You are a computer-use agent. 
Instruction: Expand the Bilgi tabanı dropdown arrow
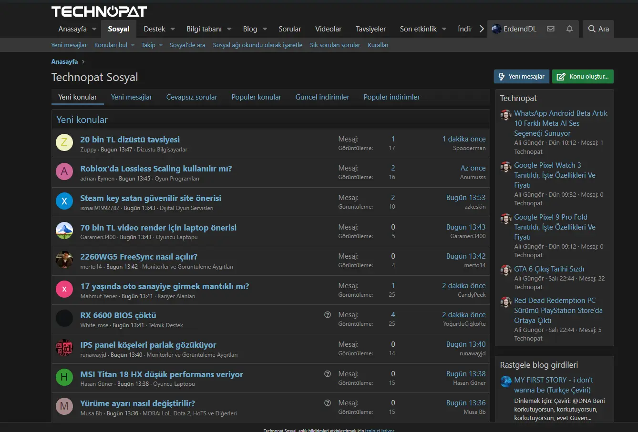click(x=229, y=29)
